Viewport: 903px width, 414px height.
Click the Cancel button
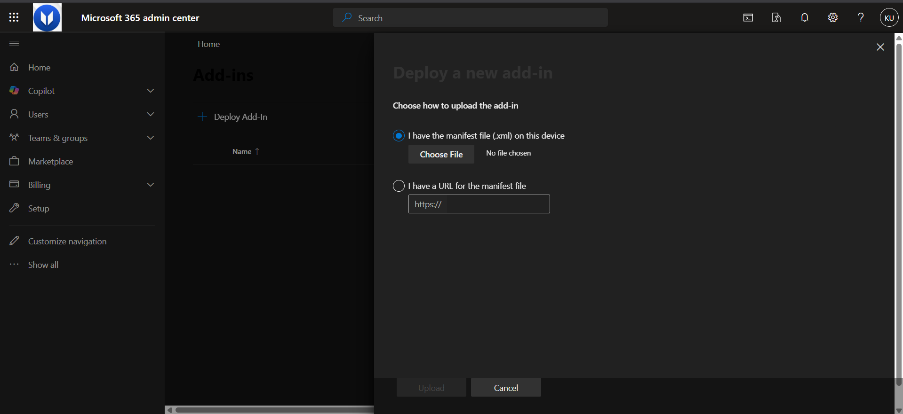point(506,388)
